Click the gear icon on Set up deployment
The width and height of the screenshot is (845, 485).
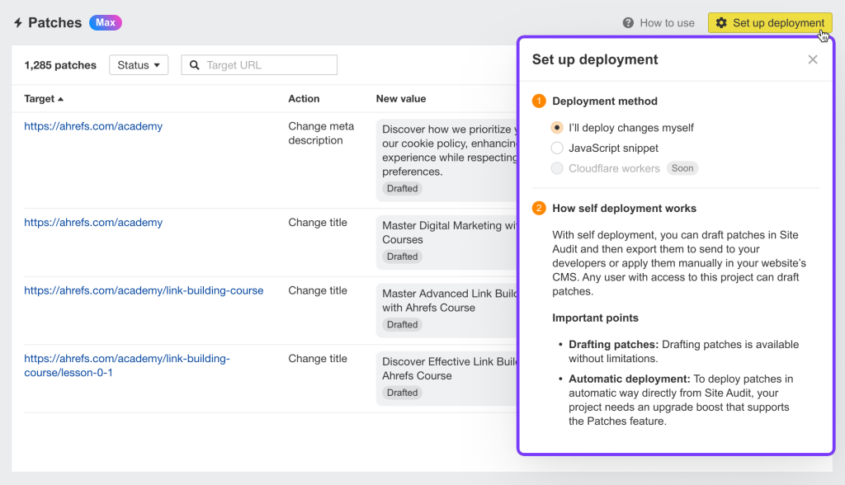point(722,22)
